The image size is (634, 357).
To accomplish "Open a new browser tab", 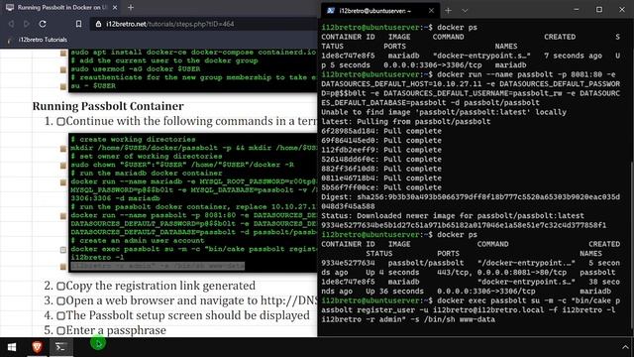I will tap(131, 7).
